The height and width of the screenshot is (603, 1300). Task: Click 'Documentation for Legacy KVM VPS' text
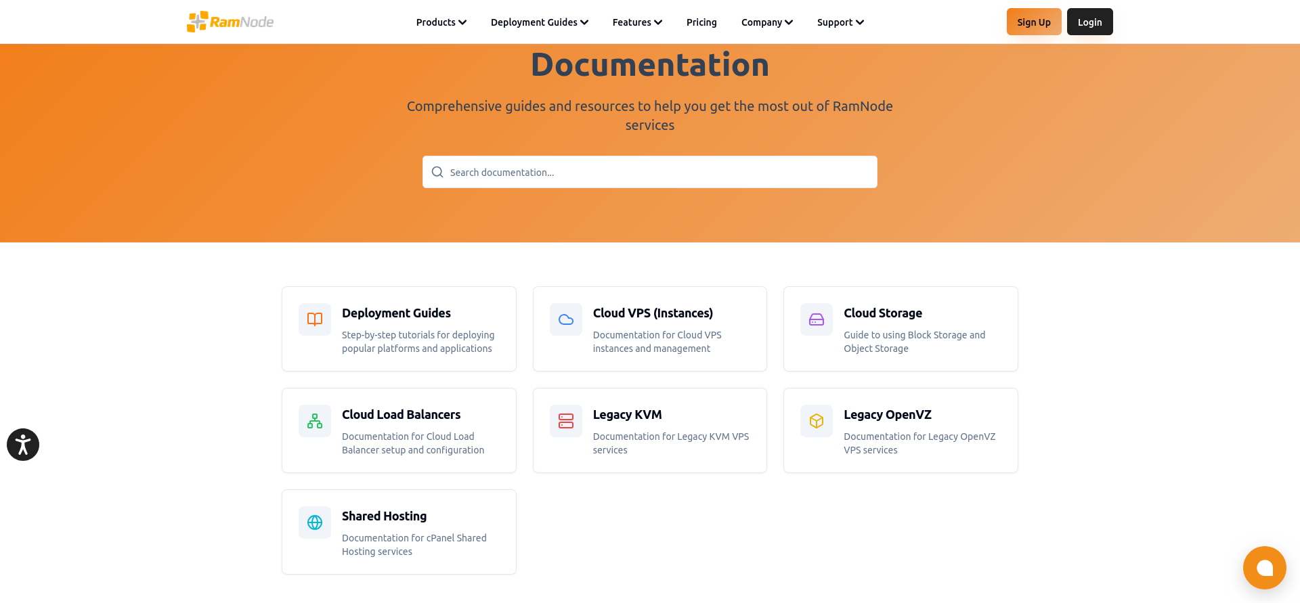click(671, 443)
